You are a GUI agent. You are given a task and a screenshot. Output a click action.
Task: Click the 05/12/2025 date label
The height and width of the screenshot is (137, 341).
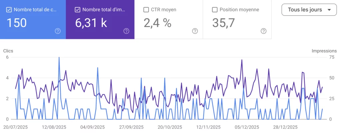pyautogui.click(x=246, y=127)
